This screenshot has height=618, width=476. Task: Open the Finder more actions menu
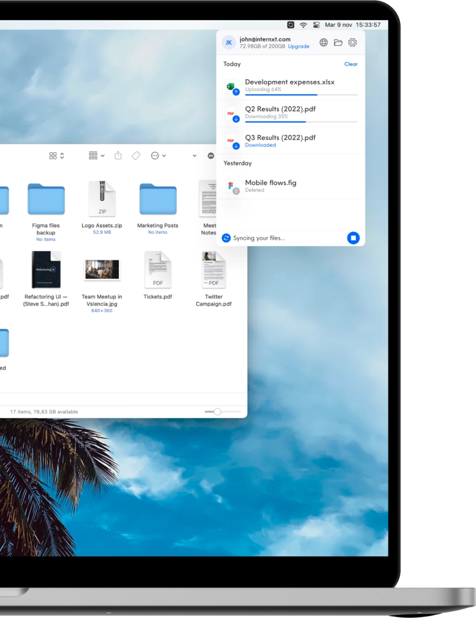coord(158,156)
